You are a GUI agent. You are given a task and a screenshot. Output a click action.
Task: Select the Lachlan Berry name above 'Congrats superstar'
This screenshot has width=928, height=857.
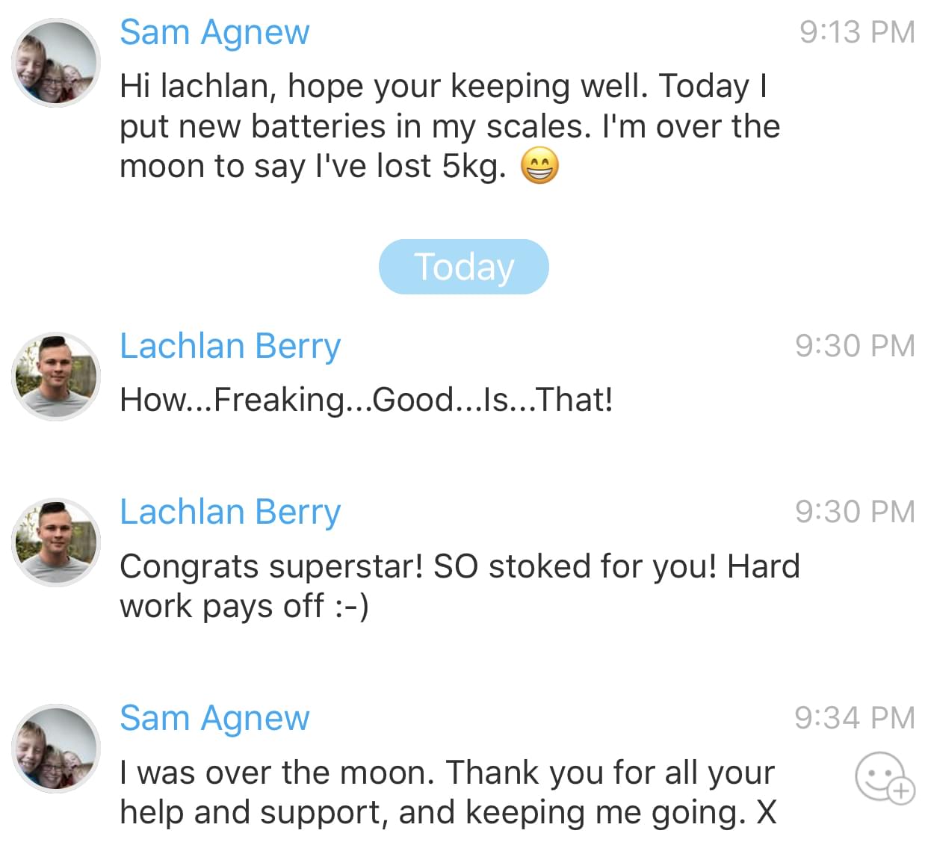(x=230, y=513)
